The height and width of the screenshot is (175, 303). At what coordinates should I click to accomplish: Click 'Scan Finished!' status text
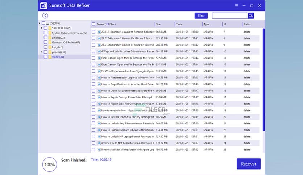(x=74, y=160)
